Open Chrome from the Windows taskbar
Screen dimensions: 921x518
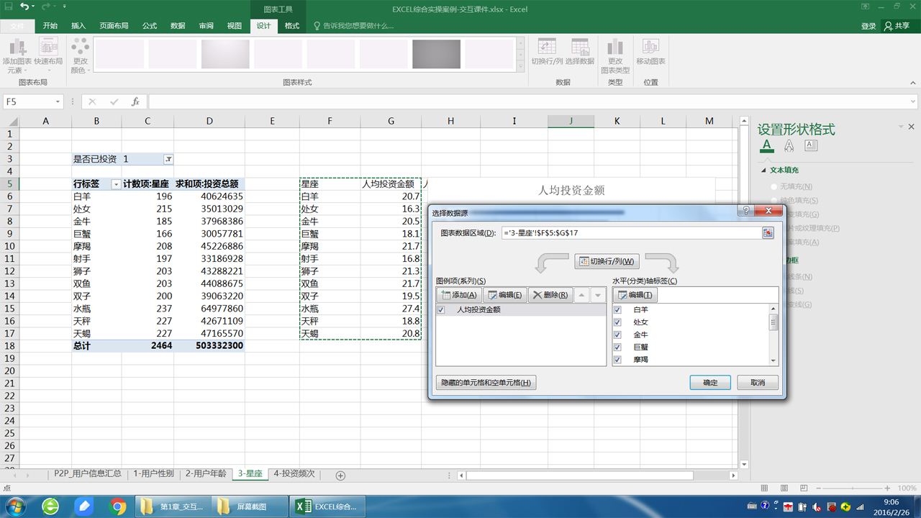point(118,506)
